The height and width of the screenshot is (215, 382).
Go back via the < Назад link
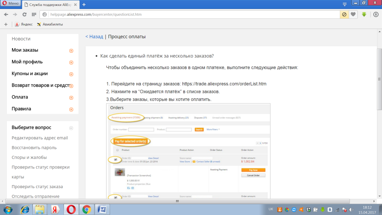94,37
